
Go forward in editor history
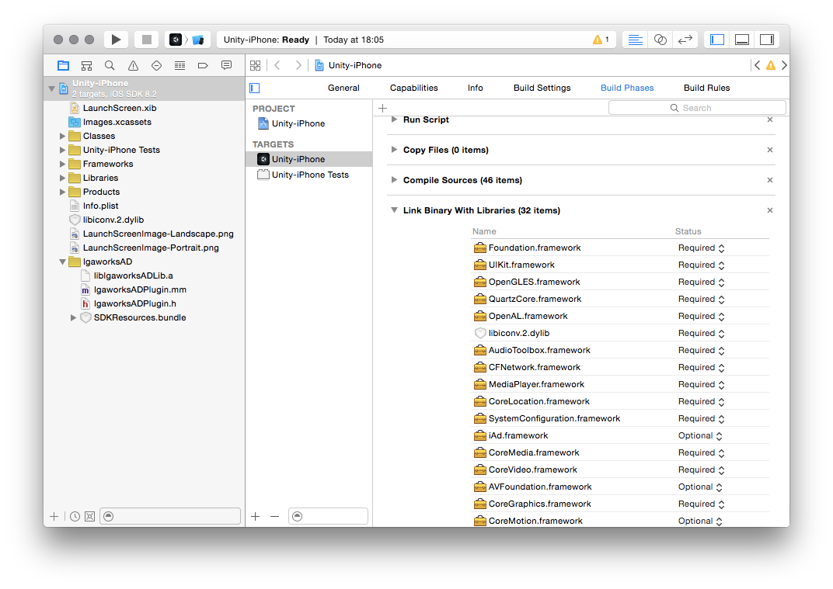coord(298,65)
